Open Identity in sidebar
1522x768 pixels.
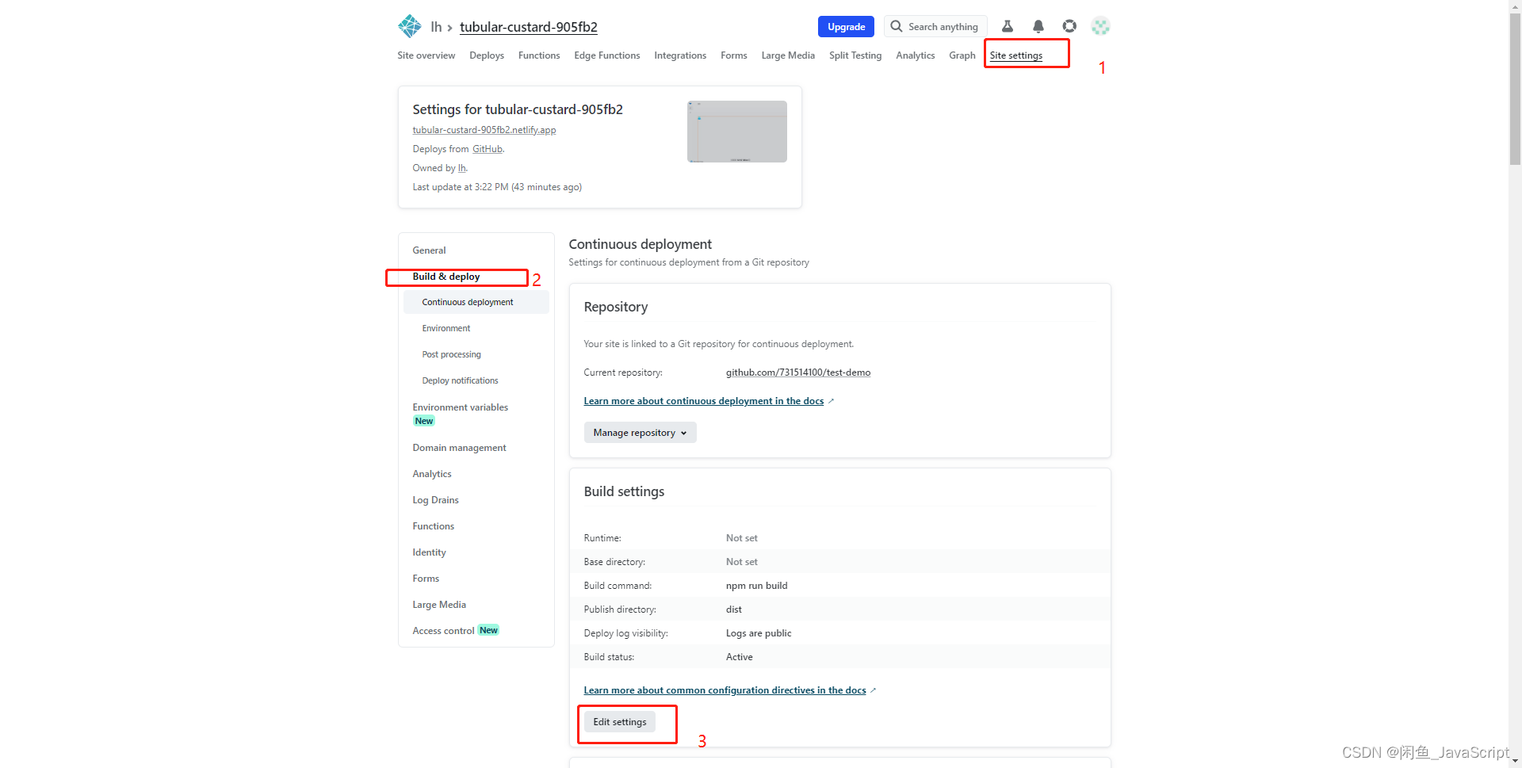click(430, 552)
